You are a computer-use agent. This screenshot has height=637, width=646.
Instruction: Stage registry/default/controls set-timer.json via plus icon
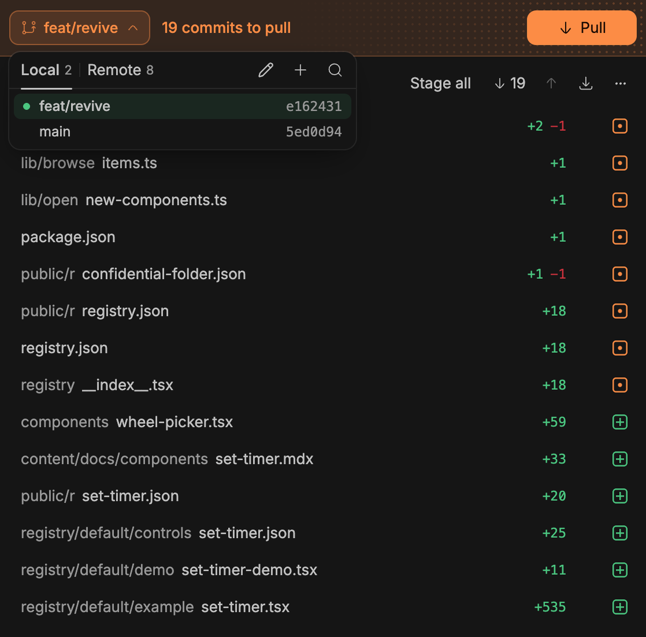(x=620, y=533)
